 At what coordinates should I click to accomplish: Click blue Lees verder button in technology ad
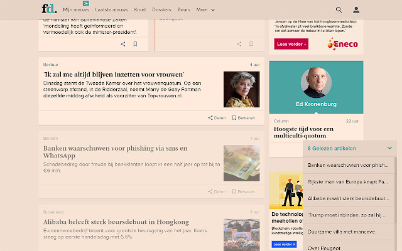284,244
